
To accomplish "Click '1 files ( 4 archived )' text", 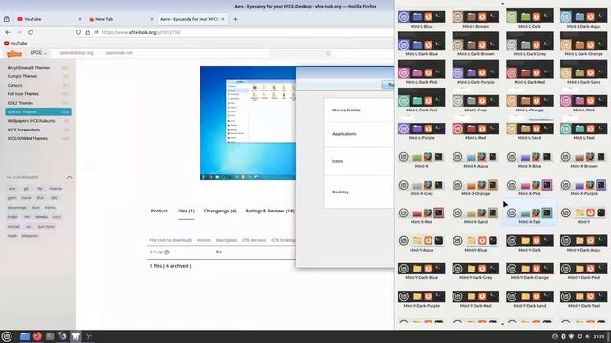I will (170, 266).
